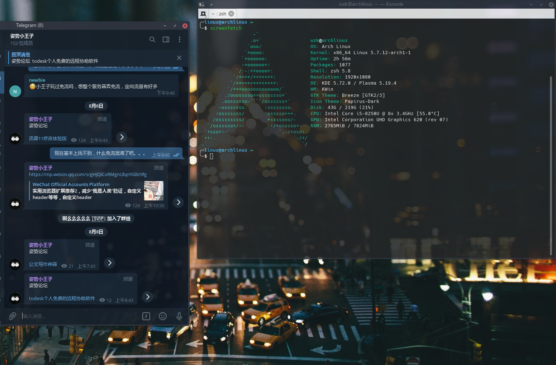Open Telegram chat three-dot menu
The height and width of the screenshot is (365, 556).
180,39
